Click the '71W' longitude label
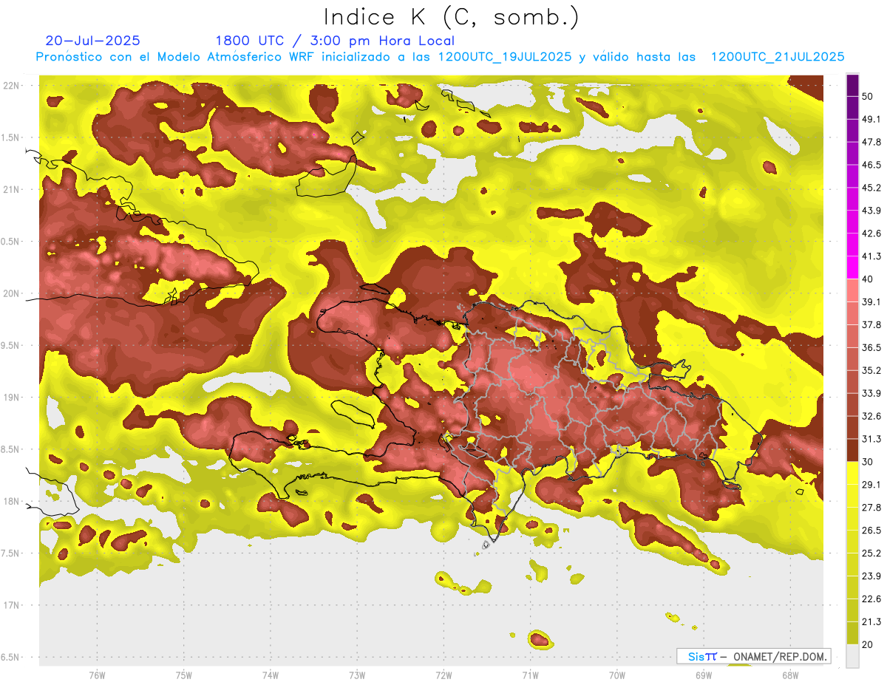 click(x=530, y=675)
